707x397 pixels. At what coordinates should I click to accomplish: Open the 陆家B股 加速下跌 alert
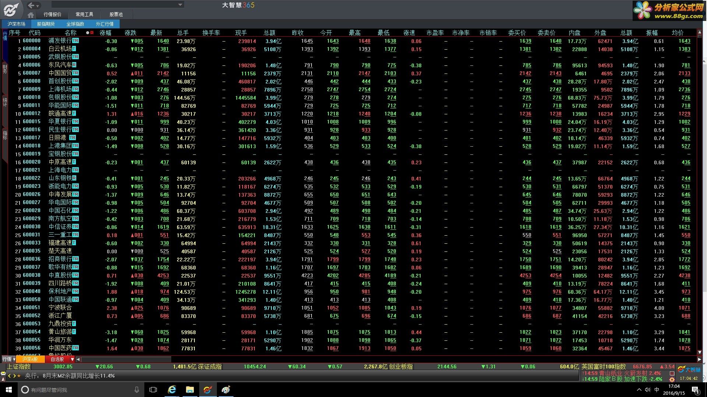tap(622, 379)
